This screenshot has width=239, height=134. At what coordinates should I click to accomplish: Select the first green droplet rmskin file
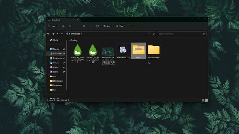coord(77,53)
